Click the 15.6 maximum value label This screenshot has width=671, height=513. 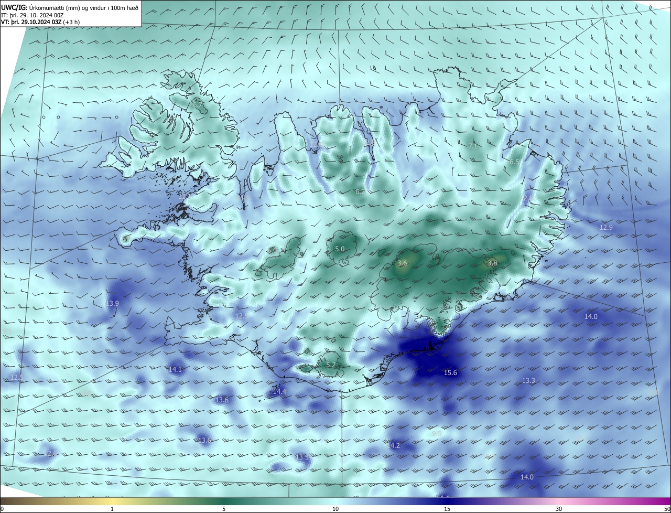(x=450, y=373)
